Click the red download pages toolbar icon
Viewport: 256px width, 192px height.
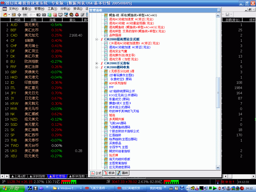(x=55, y=15)
